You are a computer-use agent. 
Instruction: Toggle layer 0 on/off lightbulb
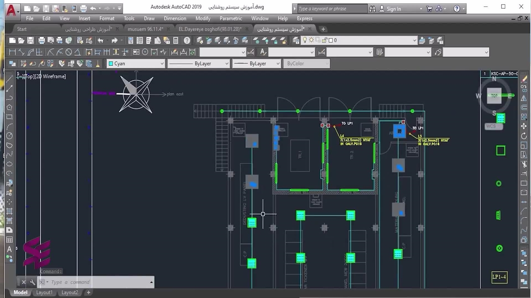[x=305, y=41]
